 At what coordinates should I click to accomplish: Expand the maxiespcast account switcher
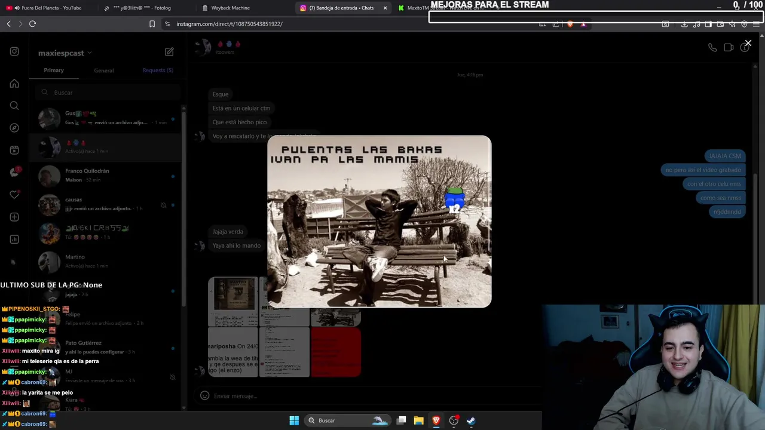[x=65, y=53]
